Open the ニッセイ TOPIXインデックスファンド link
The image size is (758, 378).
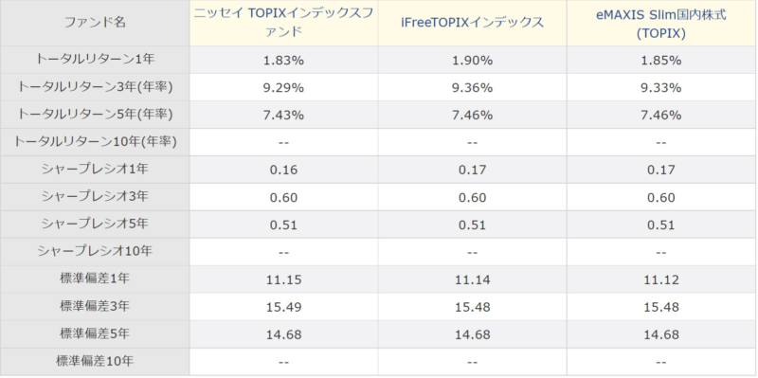[x=283, y=22]
